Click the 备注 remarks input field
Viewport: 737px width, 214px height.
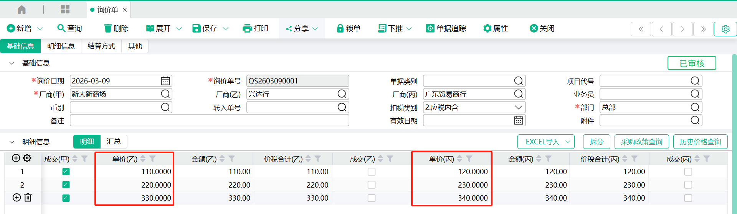point(209,121)
